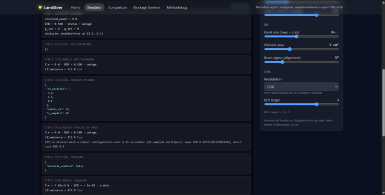The height and width of the screenshot is (195, 385).
Task: Adjust the Element area slider
Action: point(301,49)
